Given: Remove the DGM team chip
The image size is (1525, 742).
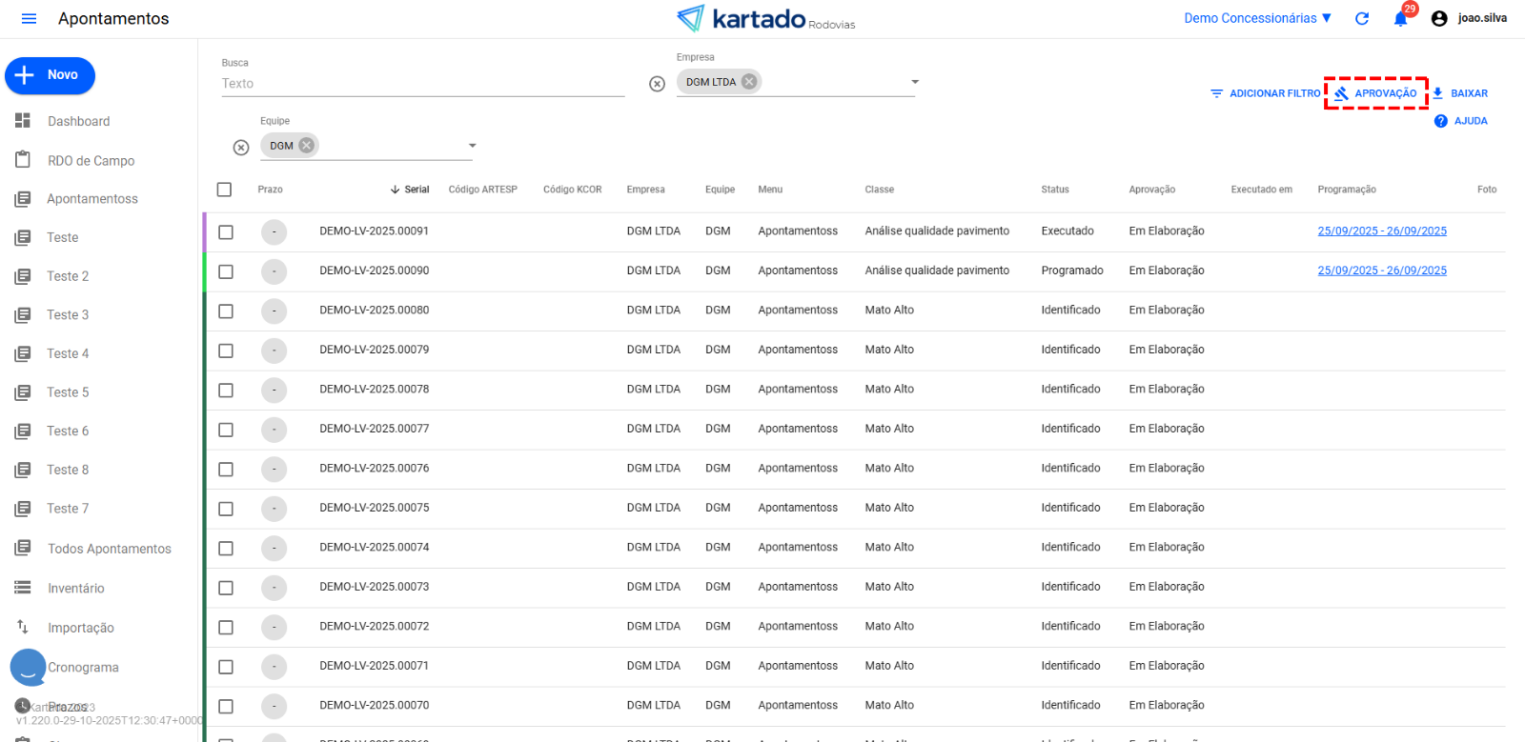Looking at the screenshot, I should point(306,146).
